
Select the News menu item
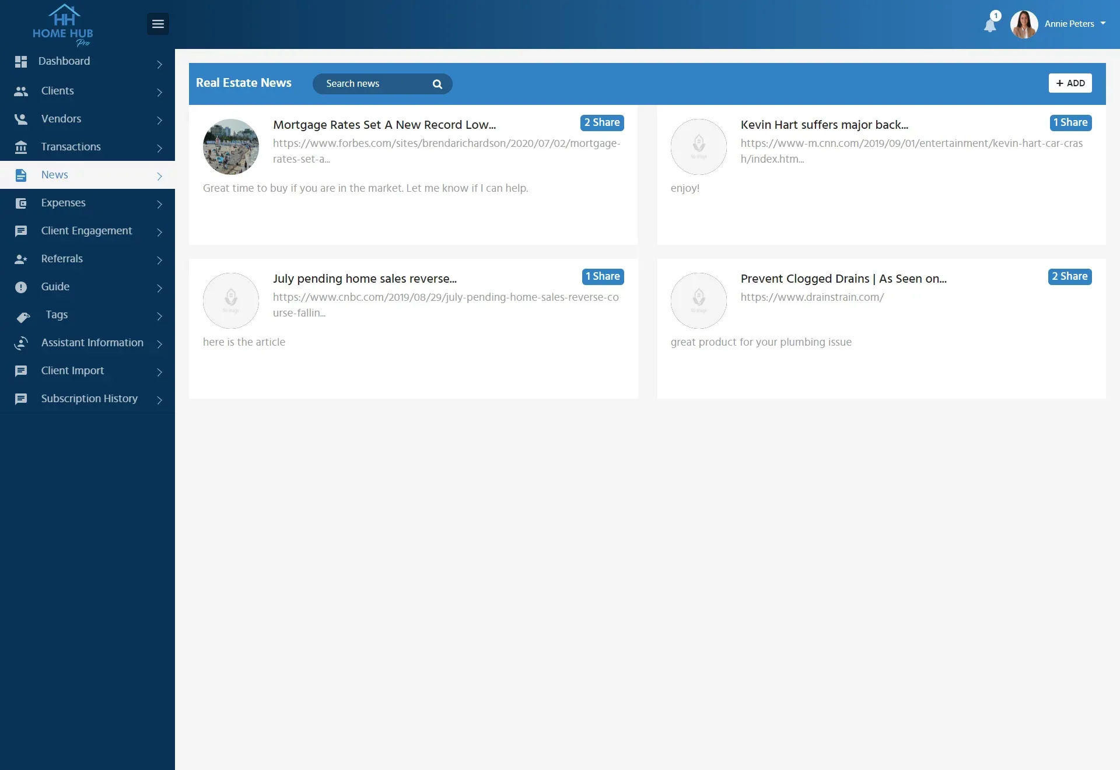[87, 175]
